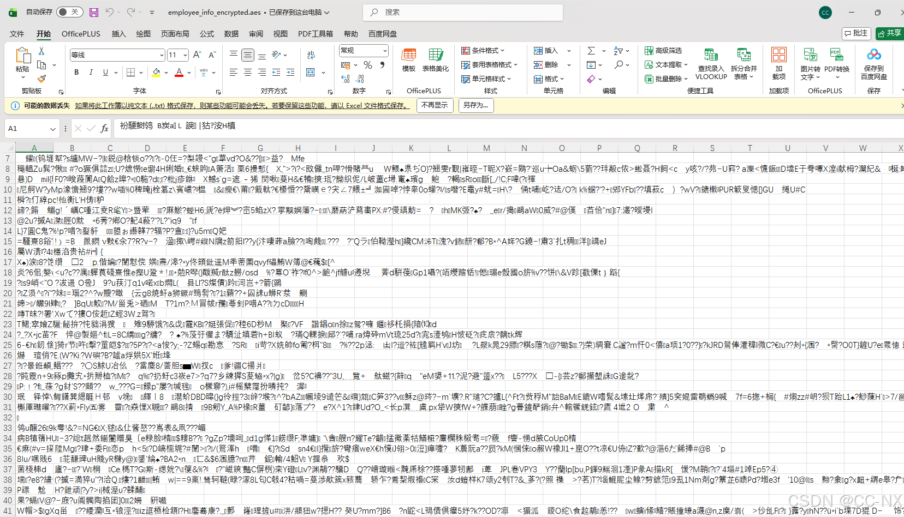The image size is (904, 517).
Task: Open the 表格美化 table beautify icon
Action: (x=436, y=60)
